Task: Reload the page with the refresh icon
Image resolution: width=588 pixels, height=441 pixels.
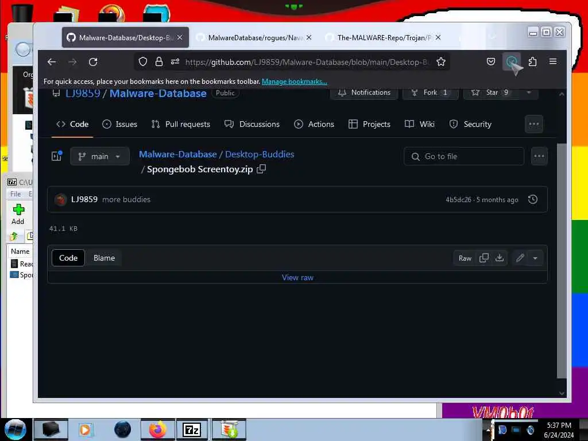Action: pyautogui.click(x=93, y=62)
